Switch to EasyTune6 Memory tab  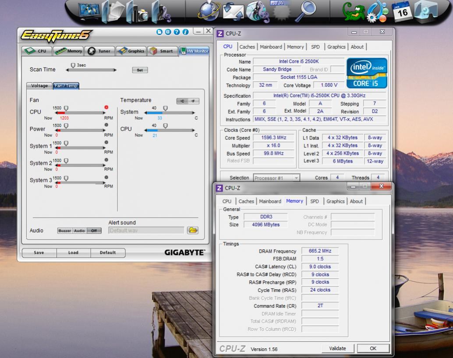click(68, 51)
